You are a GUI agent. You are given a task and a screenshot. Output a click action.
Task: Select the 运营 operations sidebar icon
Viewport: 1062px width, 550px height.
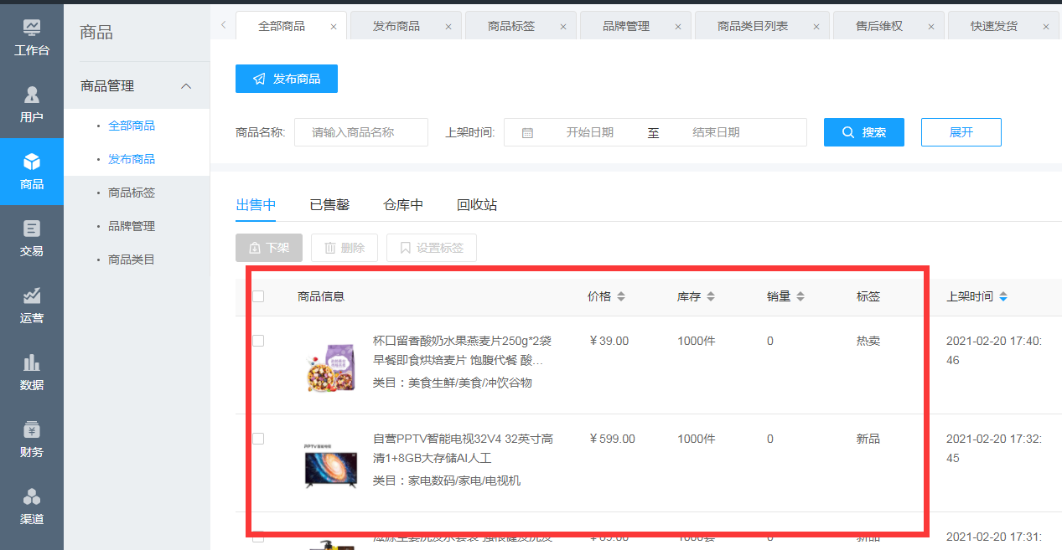(32, 296)
